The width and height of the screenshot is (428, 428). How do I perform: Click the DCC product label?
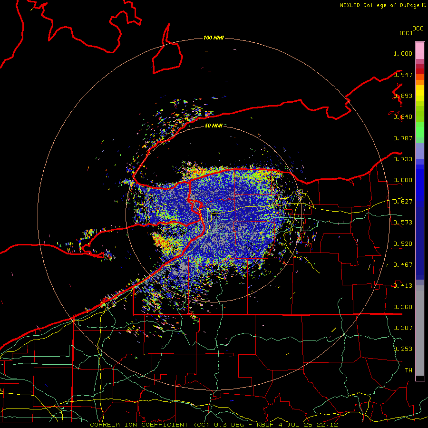click(418, 29)
